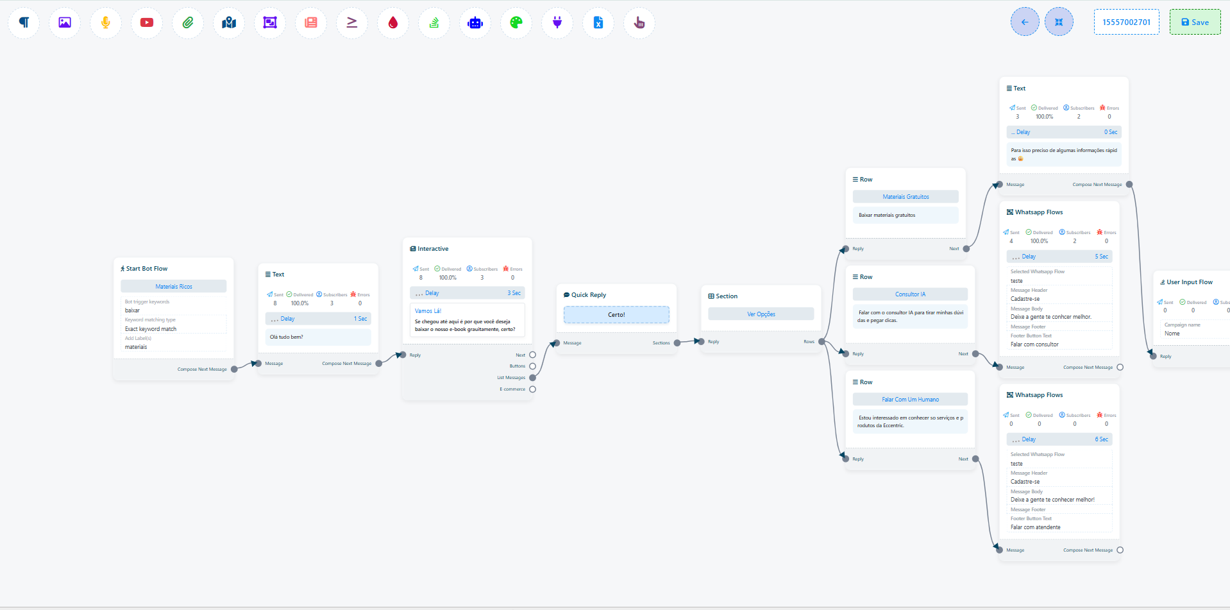This screenshot has width=1230, height=610.
Task: Click the red droplet icon
Action: 393,22
